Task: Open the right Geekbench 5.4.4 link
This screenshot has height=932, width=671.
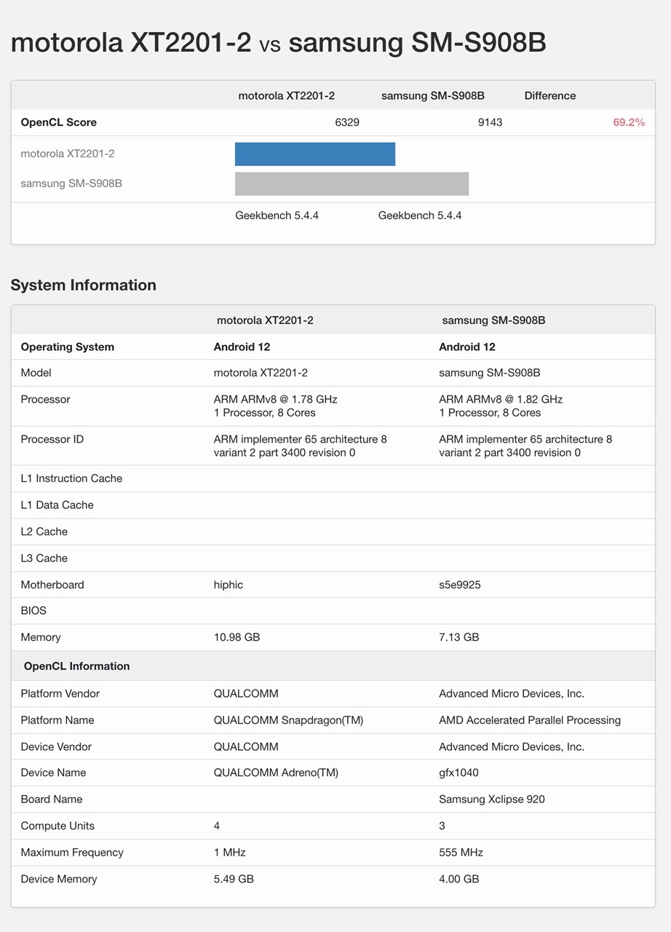Action: 420,216
